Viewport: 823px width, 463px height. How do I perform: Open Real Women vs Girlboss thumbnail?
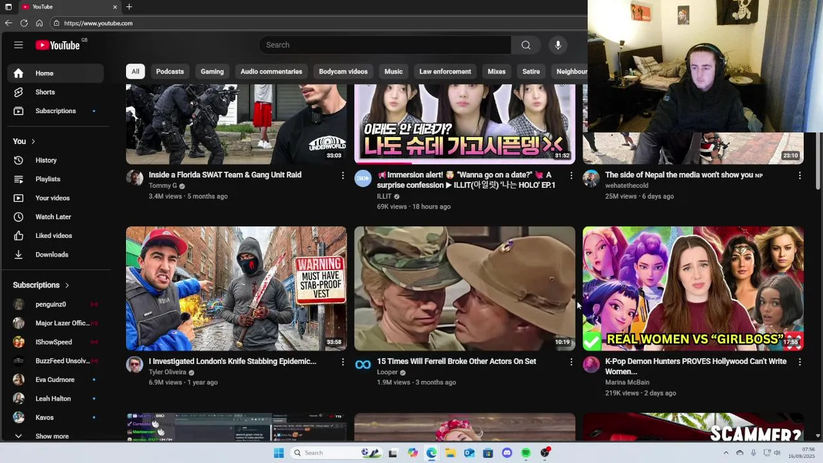click(693, 288)
